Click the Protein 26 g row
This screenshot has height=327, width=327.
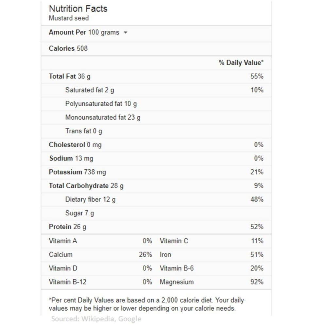68,227
